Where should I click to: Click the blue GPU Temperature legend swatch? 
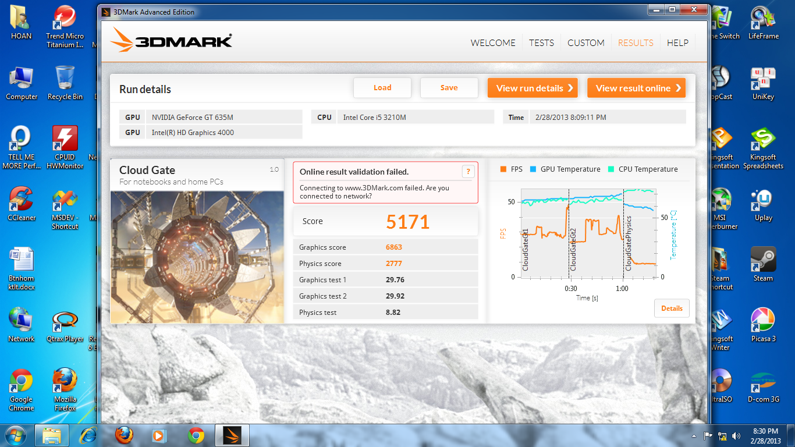pyautogui.click(x=533, y=169)
